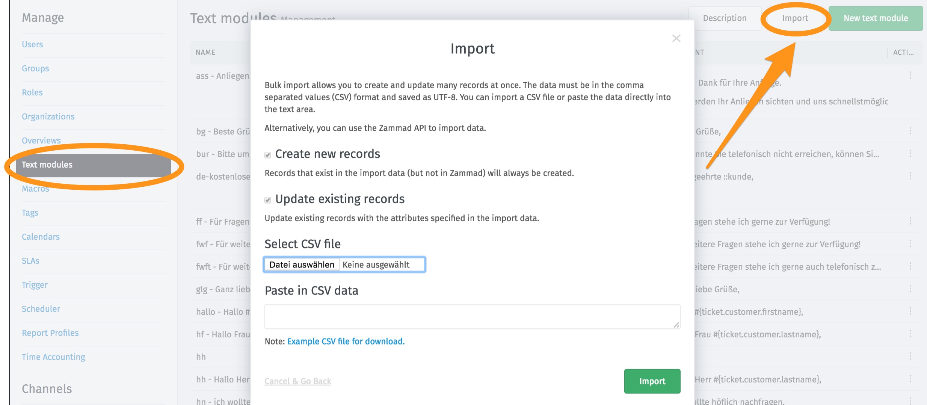927x405 pixels.
Task: Open Report Profiles in sidebar
Action: coord(50,333)
